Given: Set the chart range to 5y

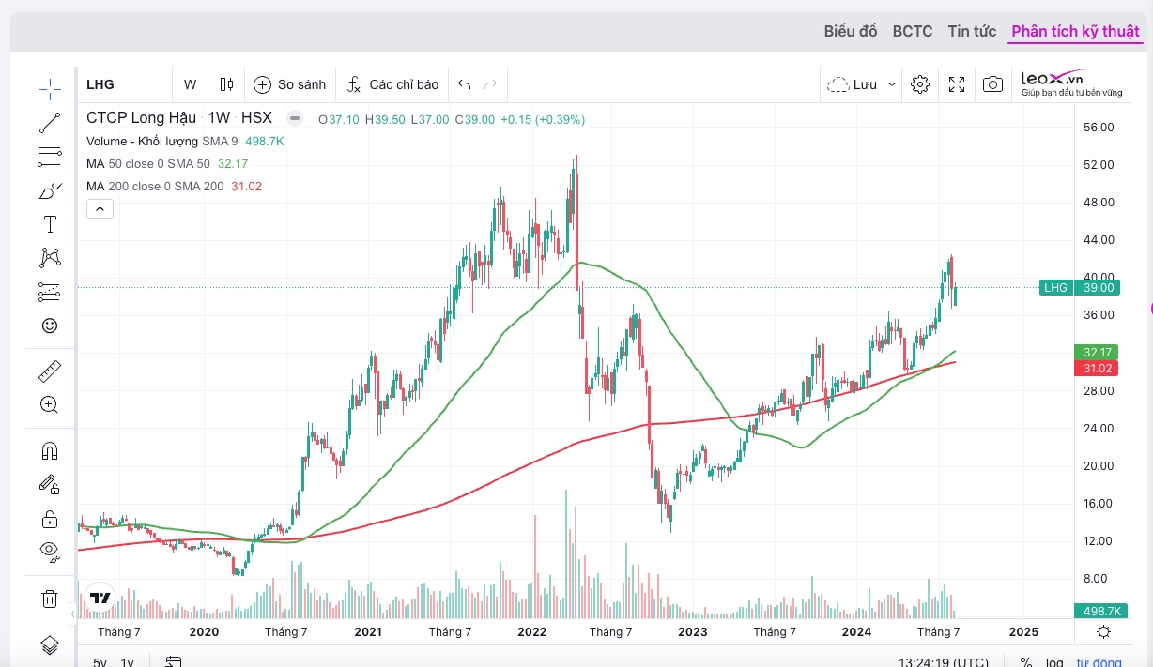Looking at the screenshot, I should (100, 662).
